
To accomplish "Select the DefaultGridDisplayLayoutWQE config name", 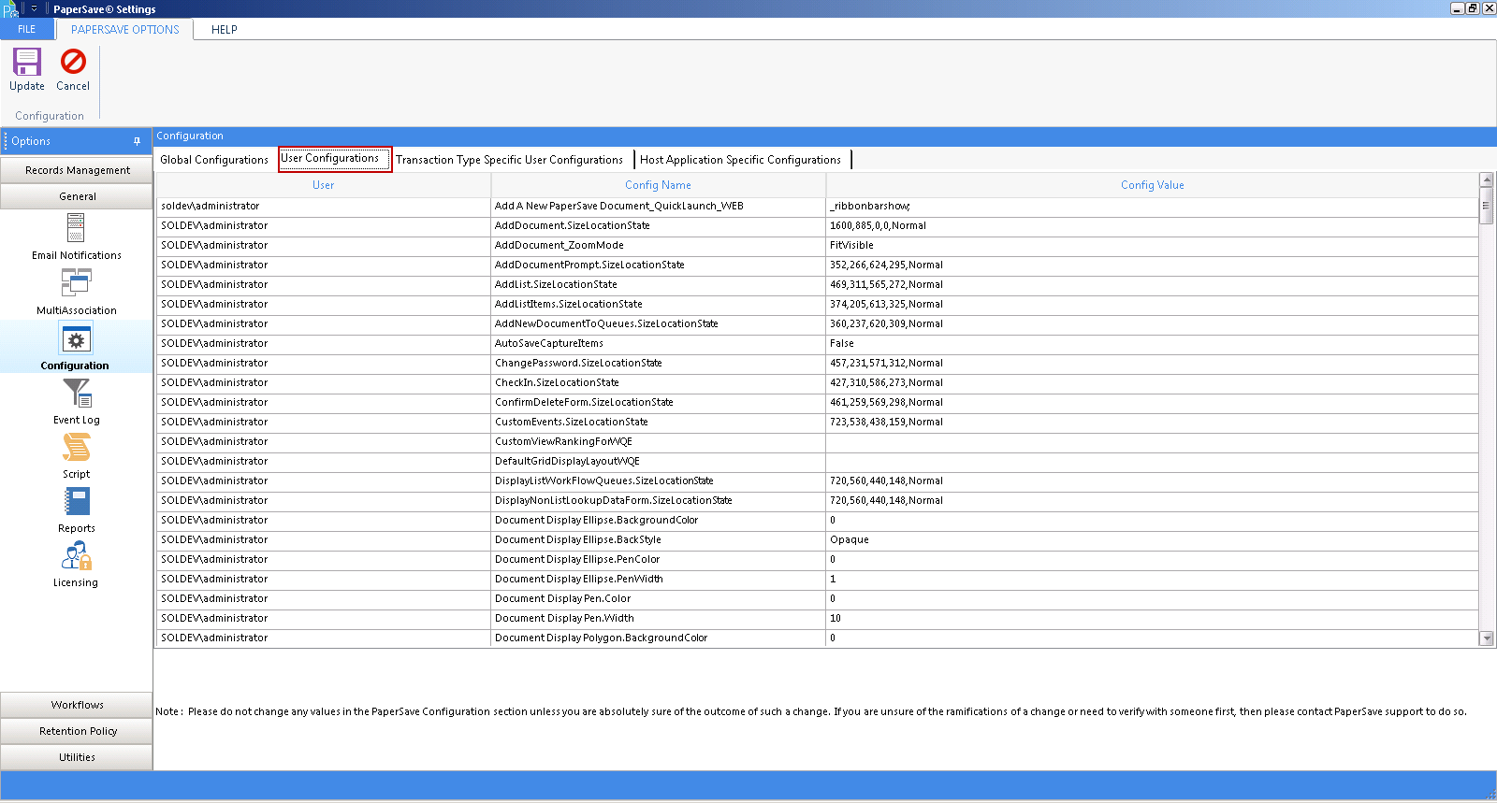I will click(x=658, y=462).
